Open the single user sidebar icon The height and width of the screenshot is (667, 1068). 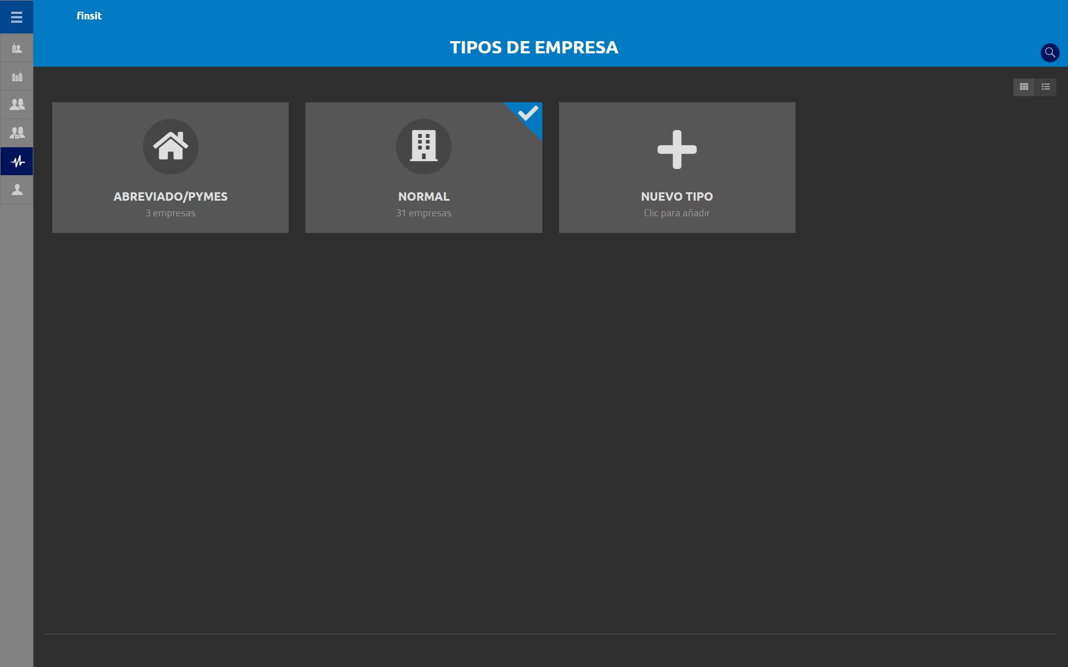[x=17, y=190]
